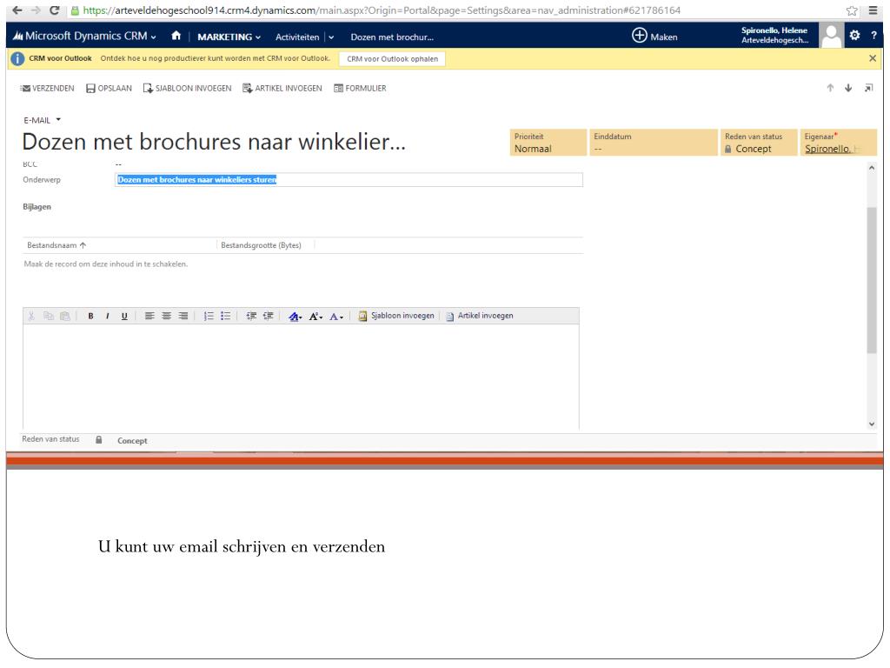Insert a bulleted list
The image size is (890, 668).
(224, 316)
